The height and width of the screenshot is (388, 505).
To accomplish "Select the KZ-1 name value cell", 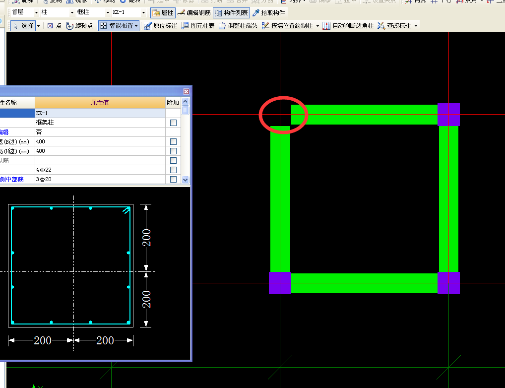I will 100,113.
